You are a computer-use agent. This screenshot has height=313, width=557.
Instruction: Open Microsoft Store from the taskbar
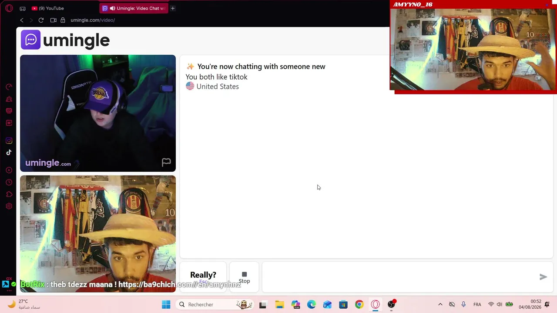[x=343, y=304]
